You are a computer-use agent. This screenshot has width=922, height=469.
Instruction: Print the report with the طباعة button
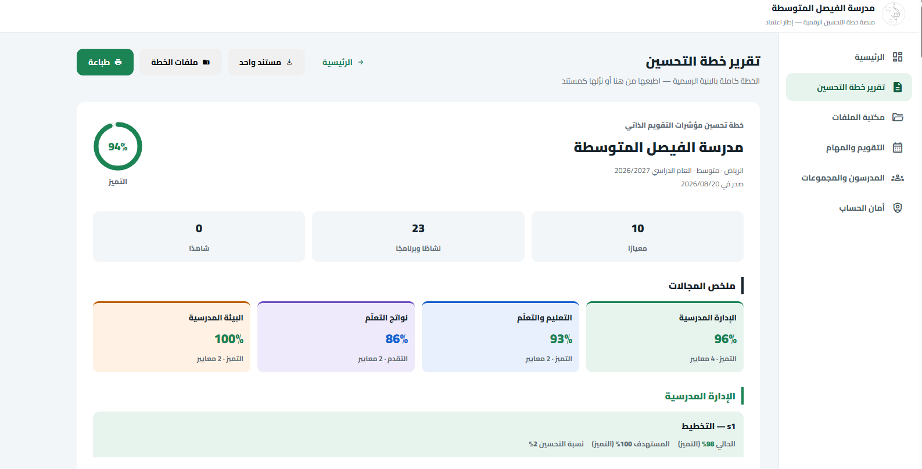(105, 62)
